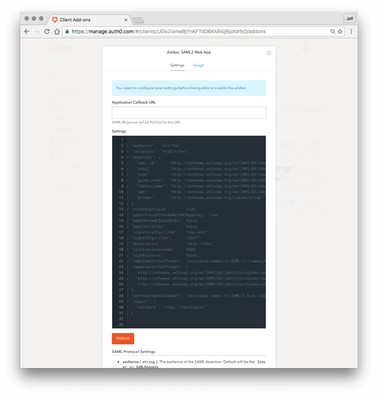This screenshot has height=397, width=378.
Task: Select the Client Add-ons tab
Action: pyautogui.click(x=88, y=20)
